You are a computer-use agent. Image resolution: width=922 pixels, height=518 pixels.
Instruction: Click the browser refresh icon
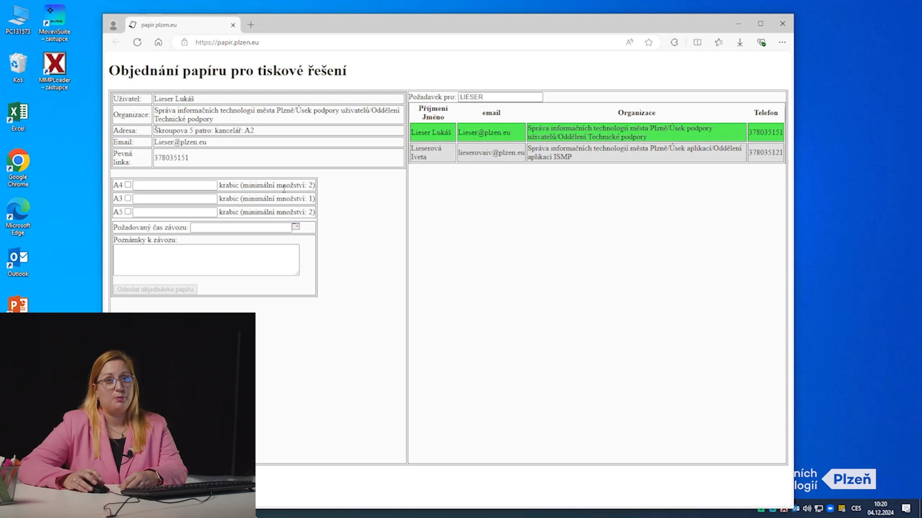[x=137, y=42]
